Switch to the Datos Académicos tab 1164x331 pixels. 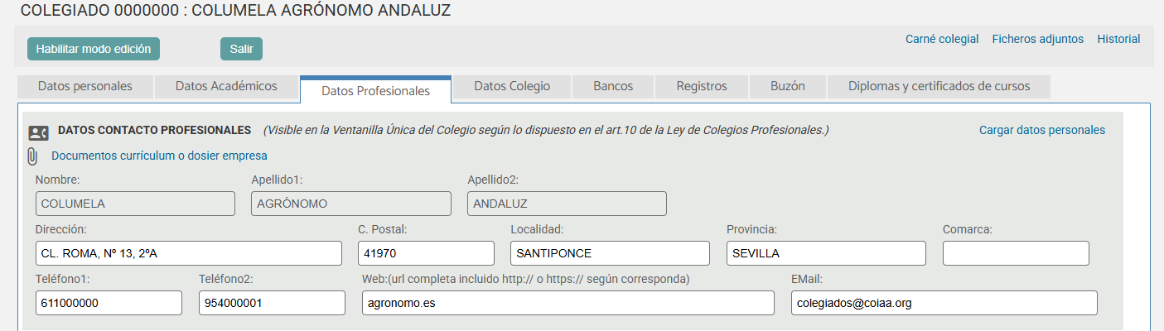tap(226, 86)
